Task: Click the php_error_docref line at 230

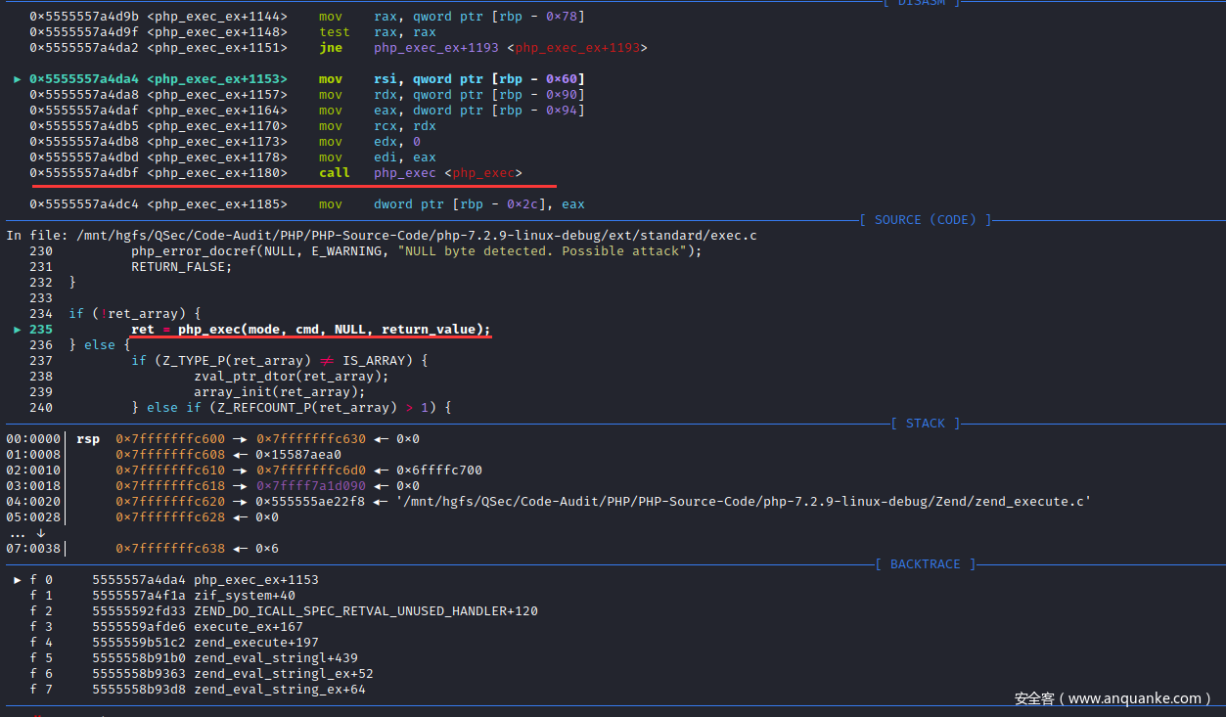Action: (416, 251)
